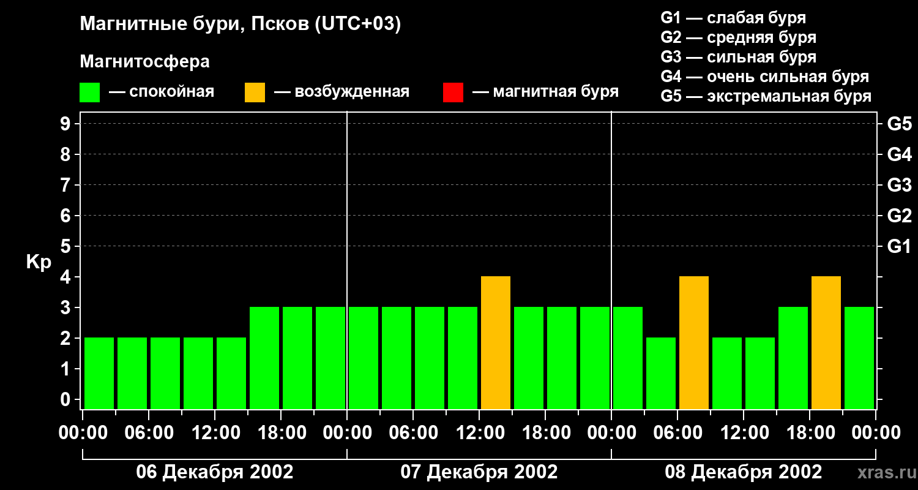The height and width of the screenshot is (490, 918).
Task: Click the 'Kp' axis label
Action: click(x=39, y=262)
